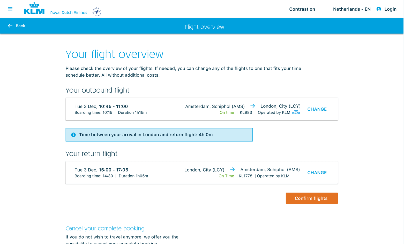This screenshot has width=404, height=244.
Task: Click small KLM logo beside KL983
Action: 296,112
